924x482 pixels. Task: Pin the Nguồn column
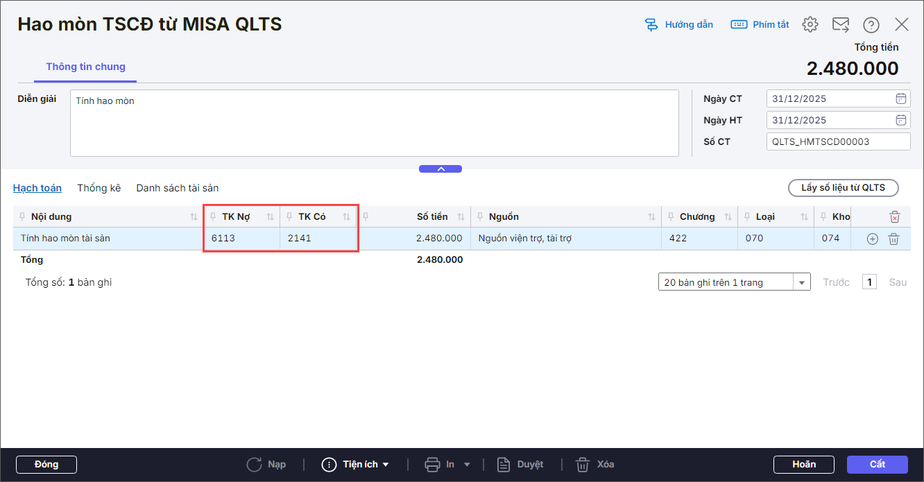coord(480,217)
